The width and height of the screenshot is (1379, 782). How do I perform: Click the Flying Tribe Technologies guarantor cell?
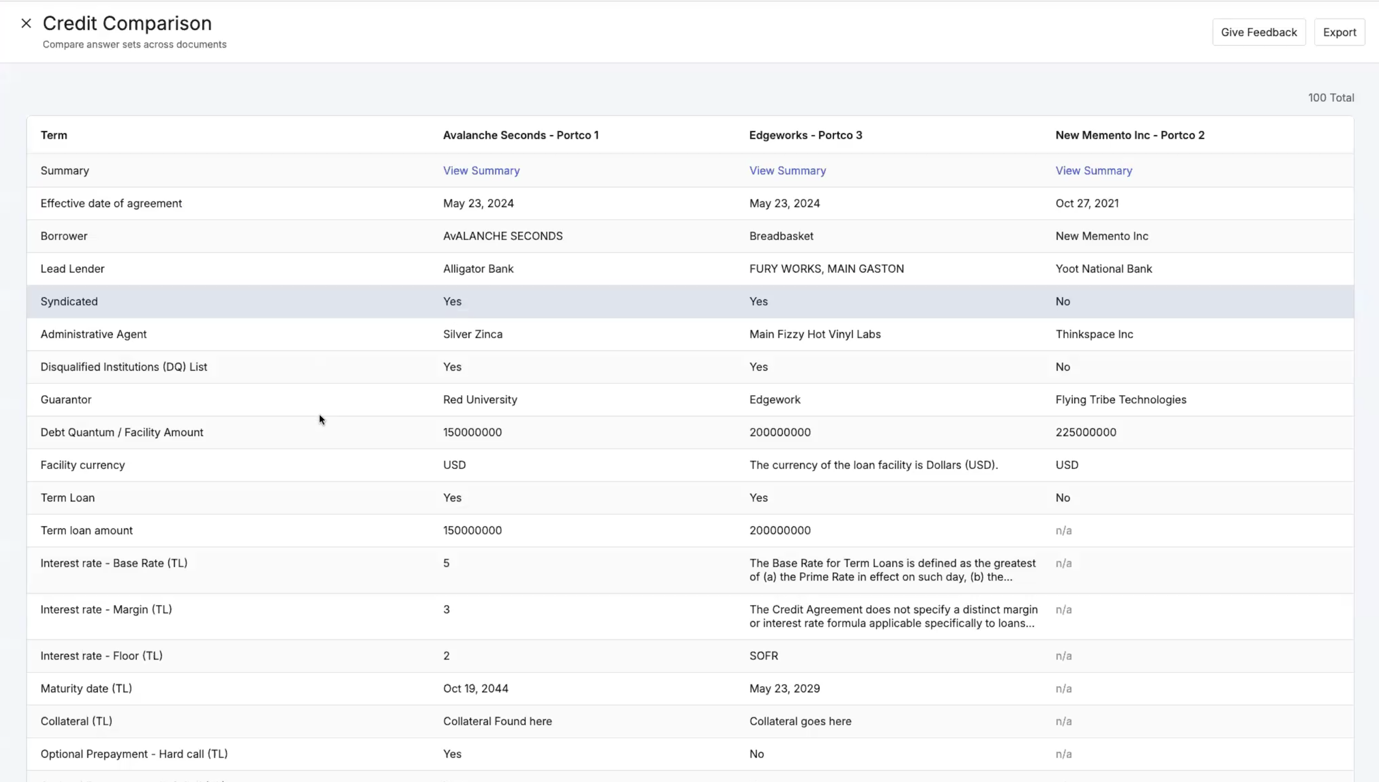point(1120,400)
